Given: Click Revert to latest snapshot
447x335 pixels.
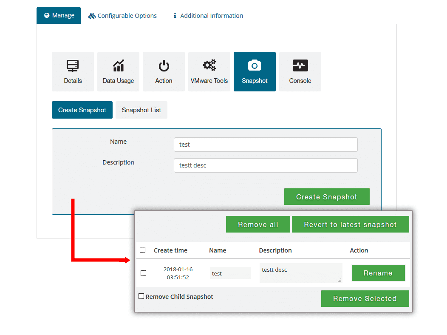Looking at the screenshot, I should (x=350, y=224).
